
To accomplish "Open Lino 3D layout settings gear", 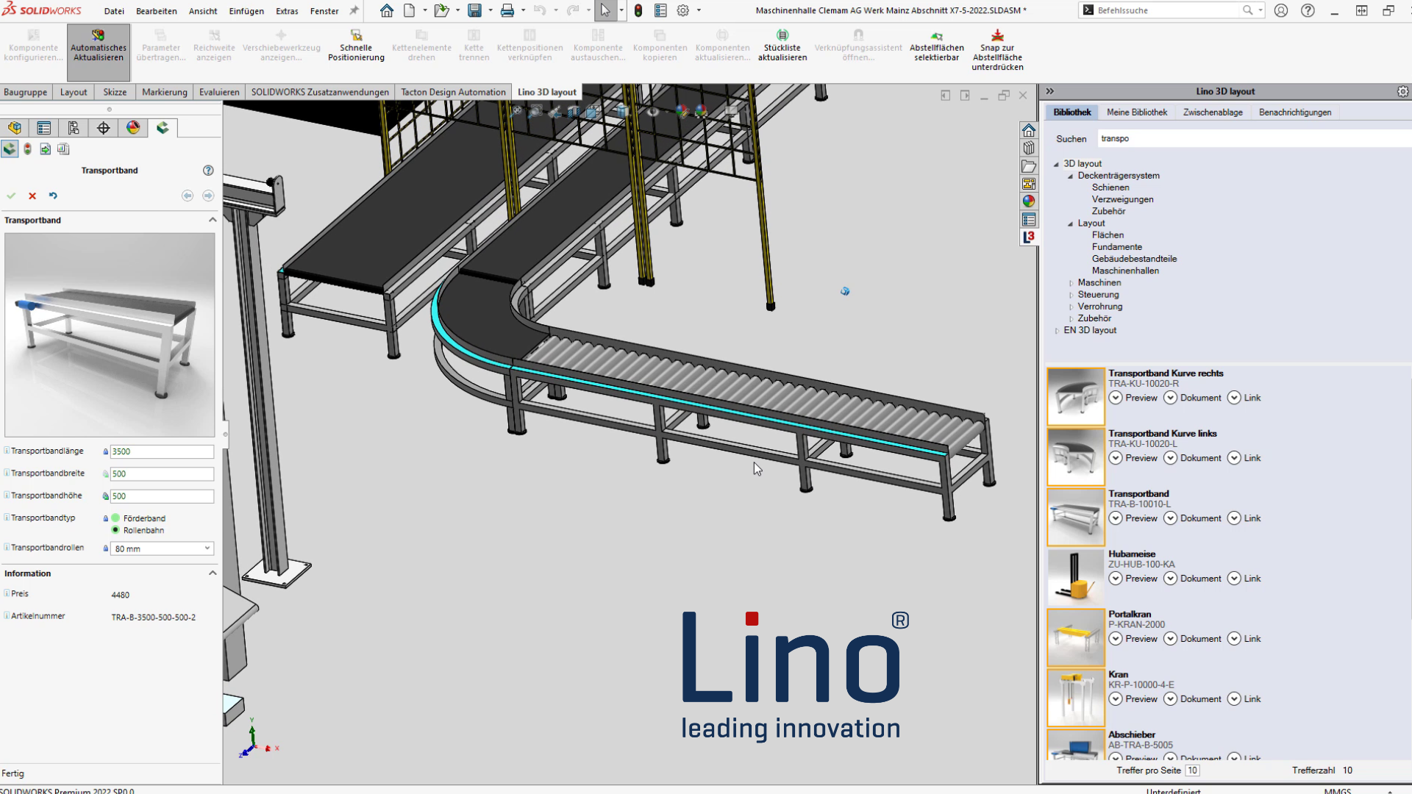I will 1402,92.
